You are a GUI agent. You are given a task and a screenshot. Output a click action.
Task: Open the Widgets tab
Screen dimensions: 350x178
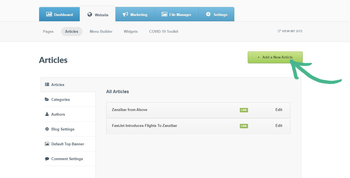click(131, 32)
